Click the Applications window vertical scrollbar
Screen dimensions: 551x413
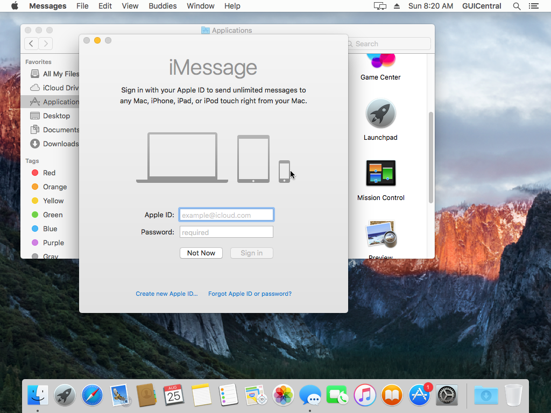pos(431,158)
